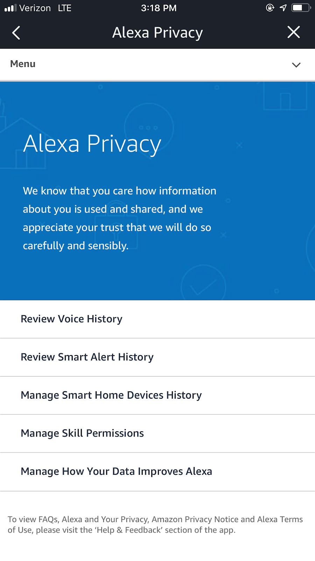Image resolution: width=315 pixels, height=561 pixels.
Task: Open Review Voice History
Action: (x=72, y=319)
